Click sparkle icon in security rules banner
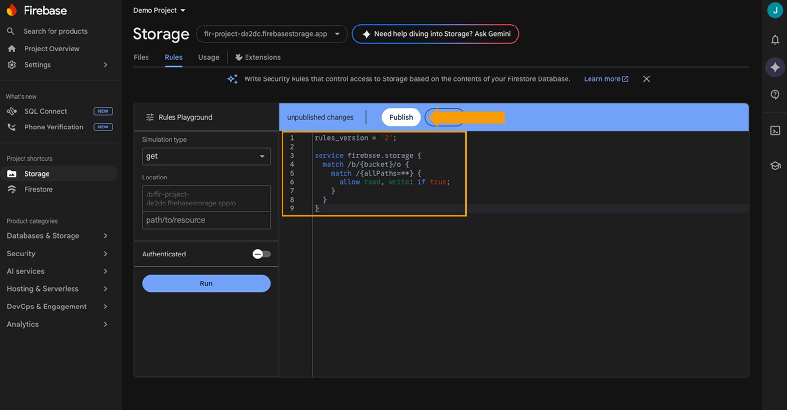 (232, 79)
